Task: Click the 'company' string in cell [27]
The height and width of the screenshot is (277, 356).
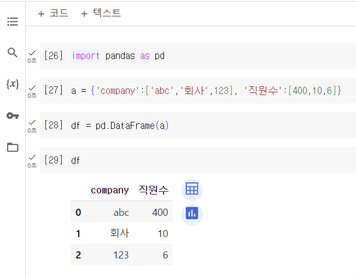Action: tap(118, 91)
